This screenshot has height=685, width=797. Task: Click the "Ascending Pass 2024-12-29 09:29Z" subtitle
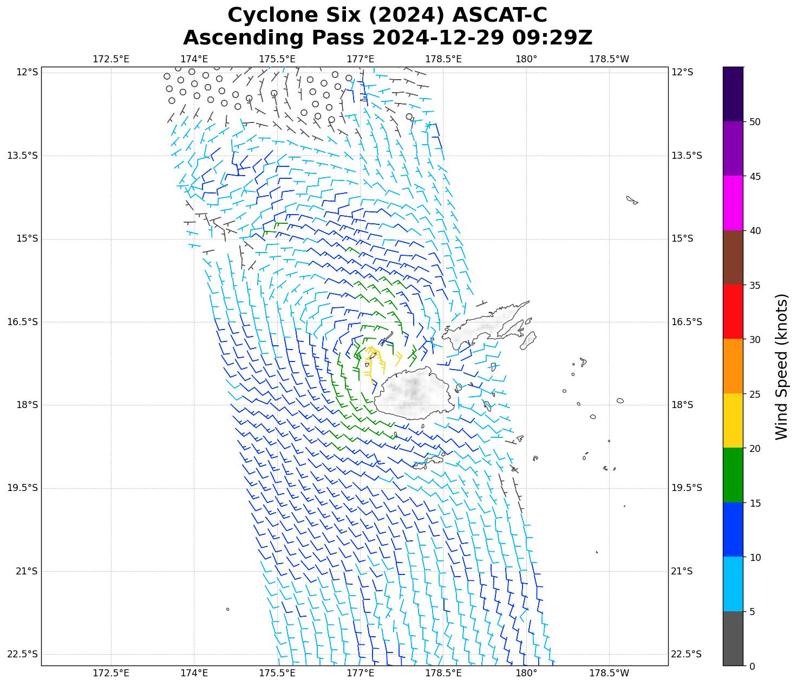[x=387, y=38]
